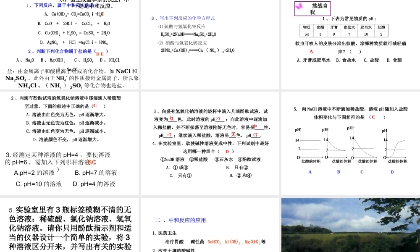The image size is (420, 252).
Task: Click option C. 盐酸 under mosquito question
Action: [371, 60]
